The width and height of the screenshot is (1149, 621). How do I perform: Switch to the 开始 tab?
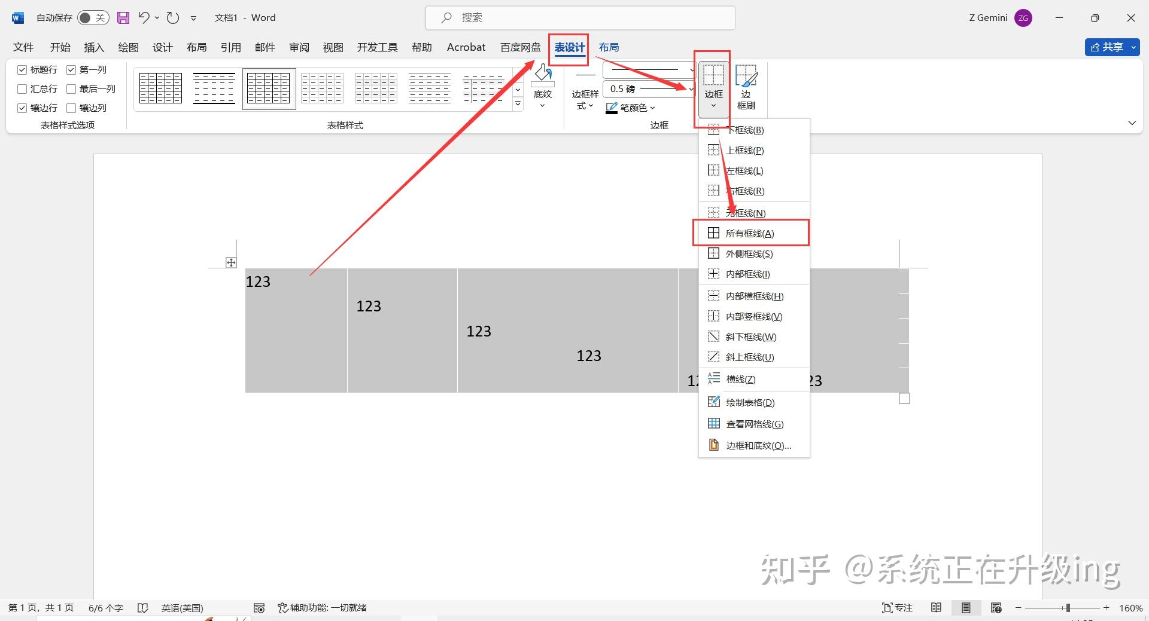click(x=60, y=47)
